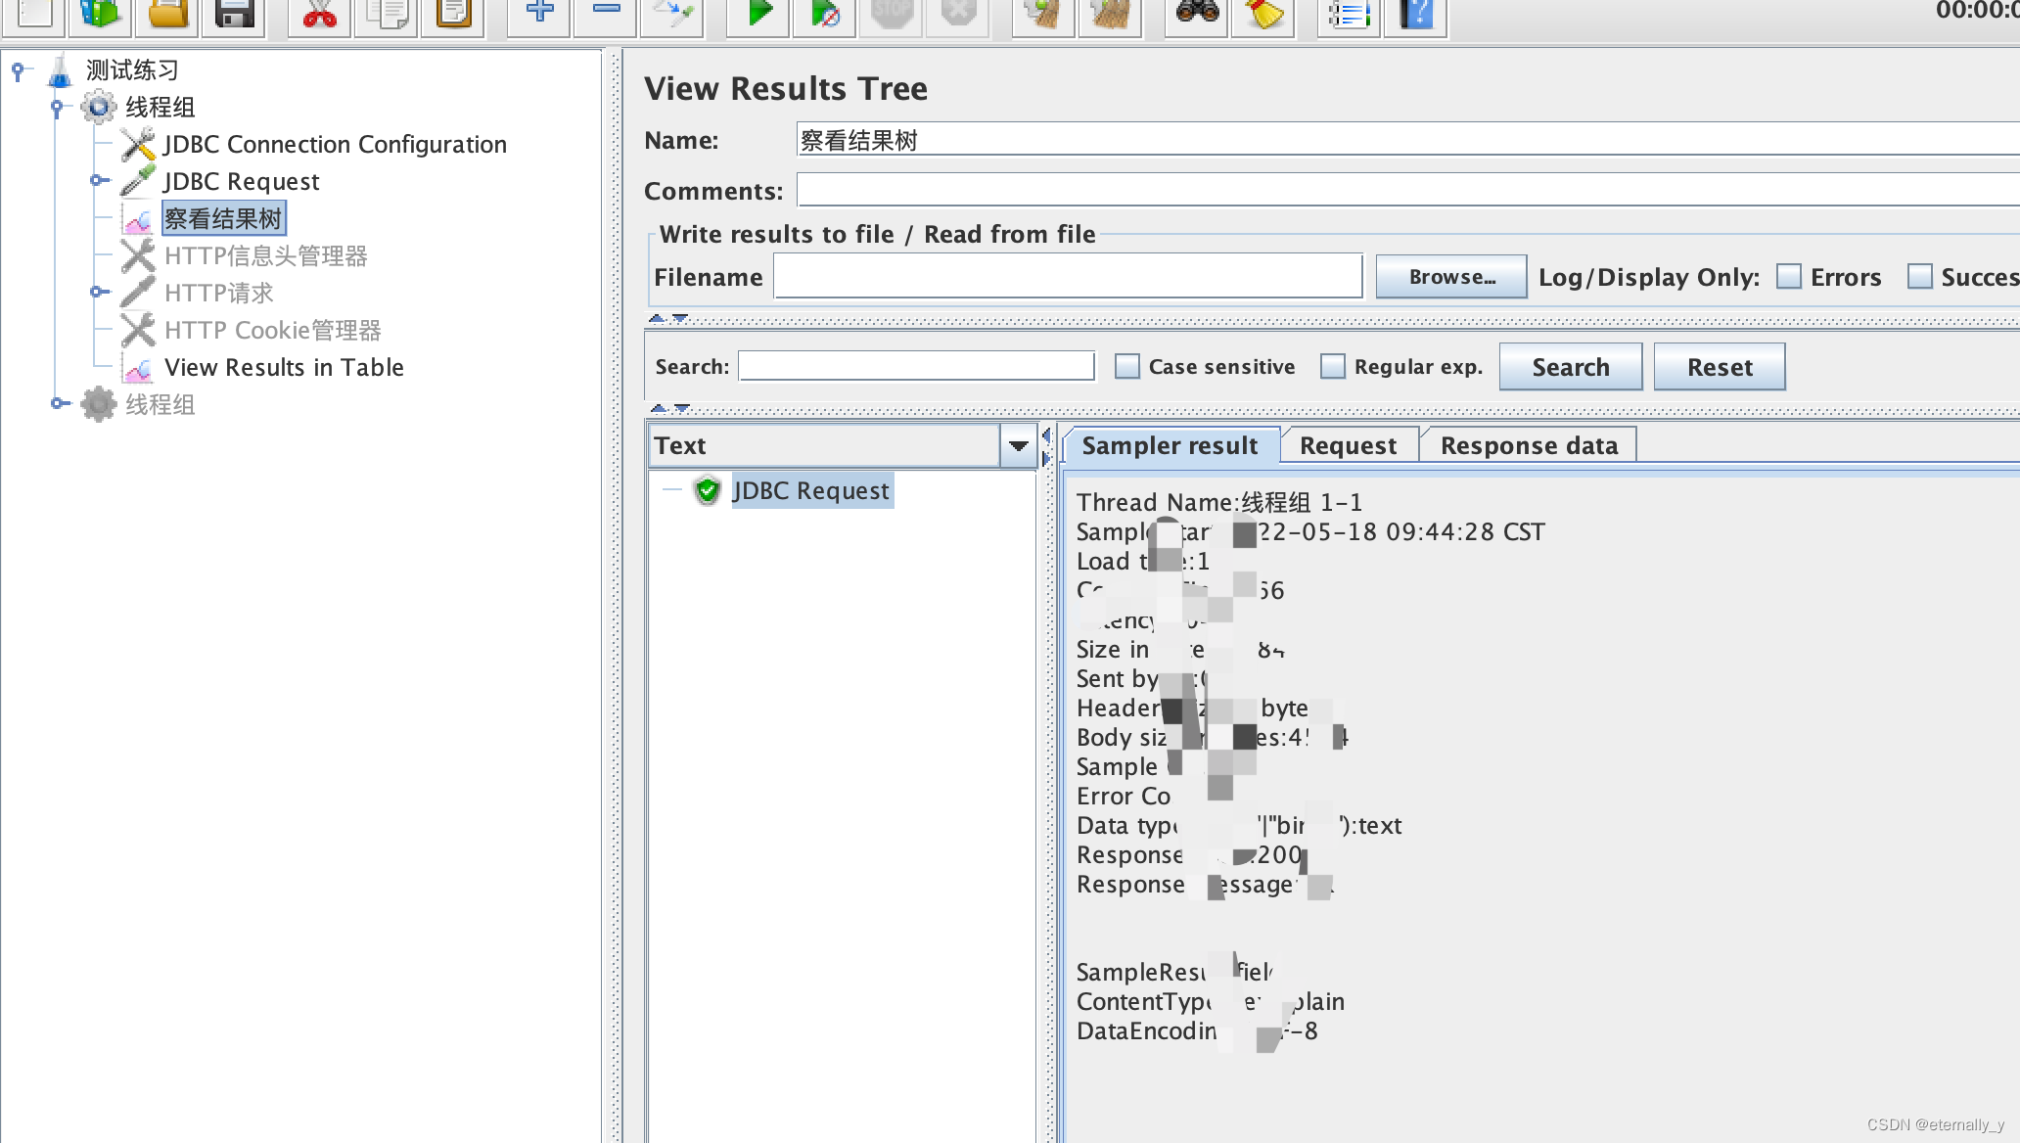Save the test plan using the floppy disk icon
This screenshot has height=1143, width=2020.
click(x=233, y=14)
